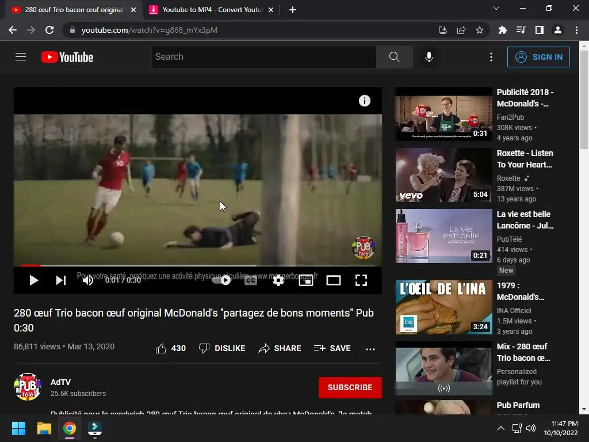Open Chrome media controls icon
Screen dimensions: 589x442
pyautogui.click(x=521, y=30)
